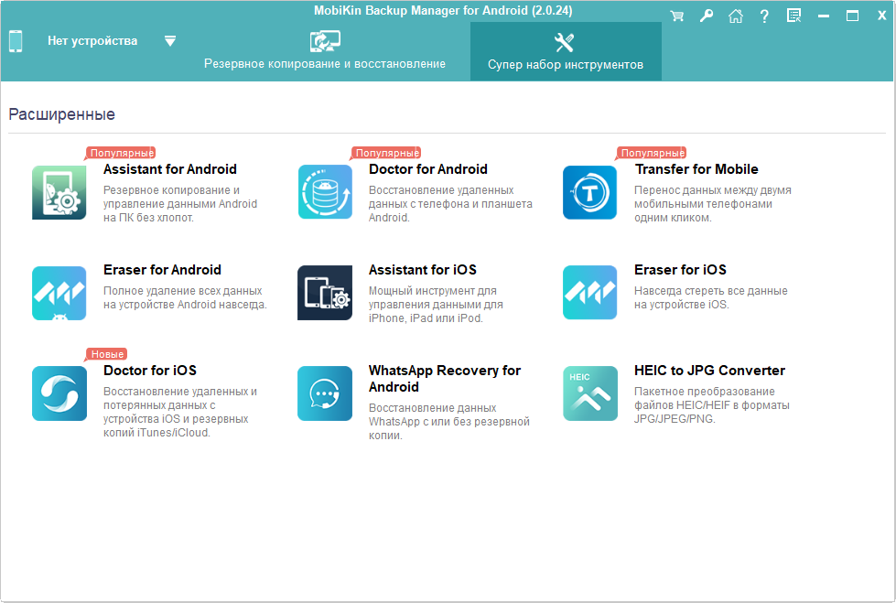This screenshot has height=603, width=896.
Task: Click the Eraser for iOS title
Action: (x=680, y=270)
